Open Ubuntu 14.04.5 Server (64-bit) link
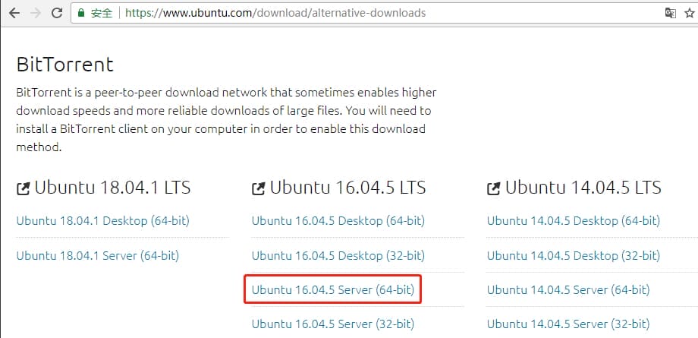 tap(568, 289)
